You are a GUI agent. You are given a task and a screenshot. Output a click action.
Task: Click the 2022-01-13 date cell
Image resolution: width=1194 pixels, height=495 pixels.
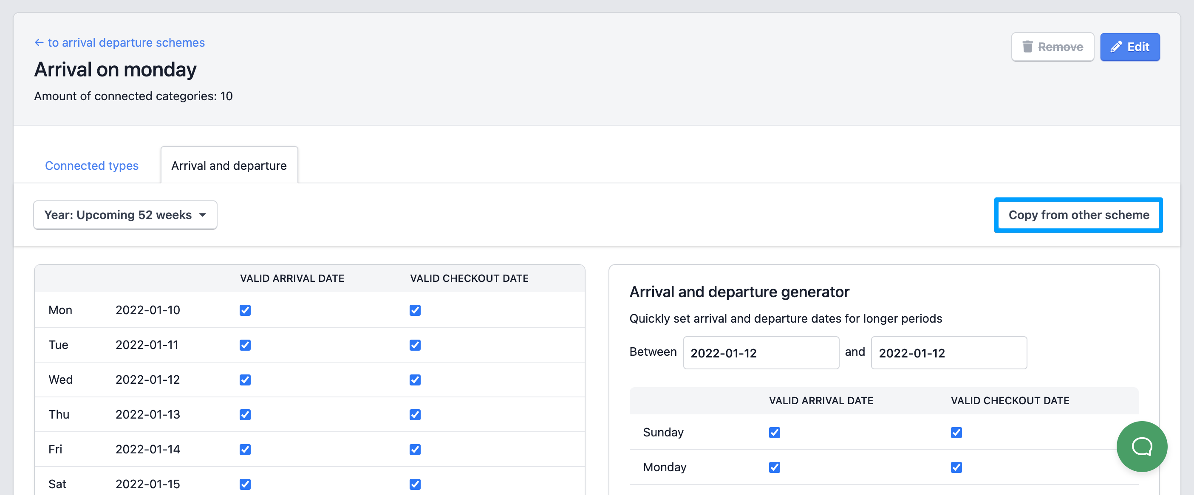pyautogui.click(x=148, y=414)
